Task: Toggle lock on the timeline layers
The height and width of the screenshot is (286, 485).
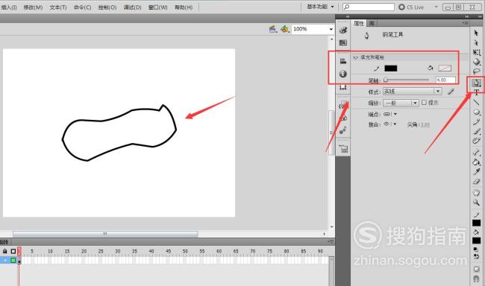Action: click(5, 251)
